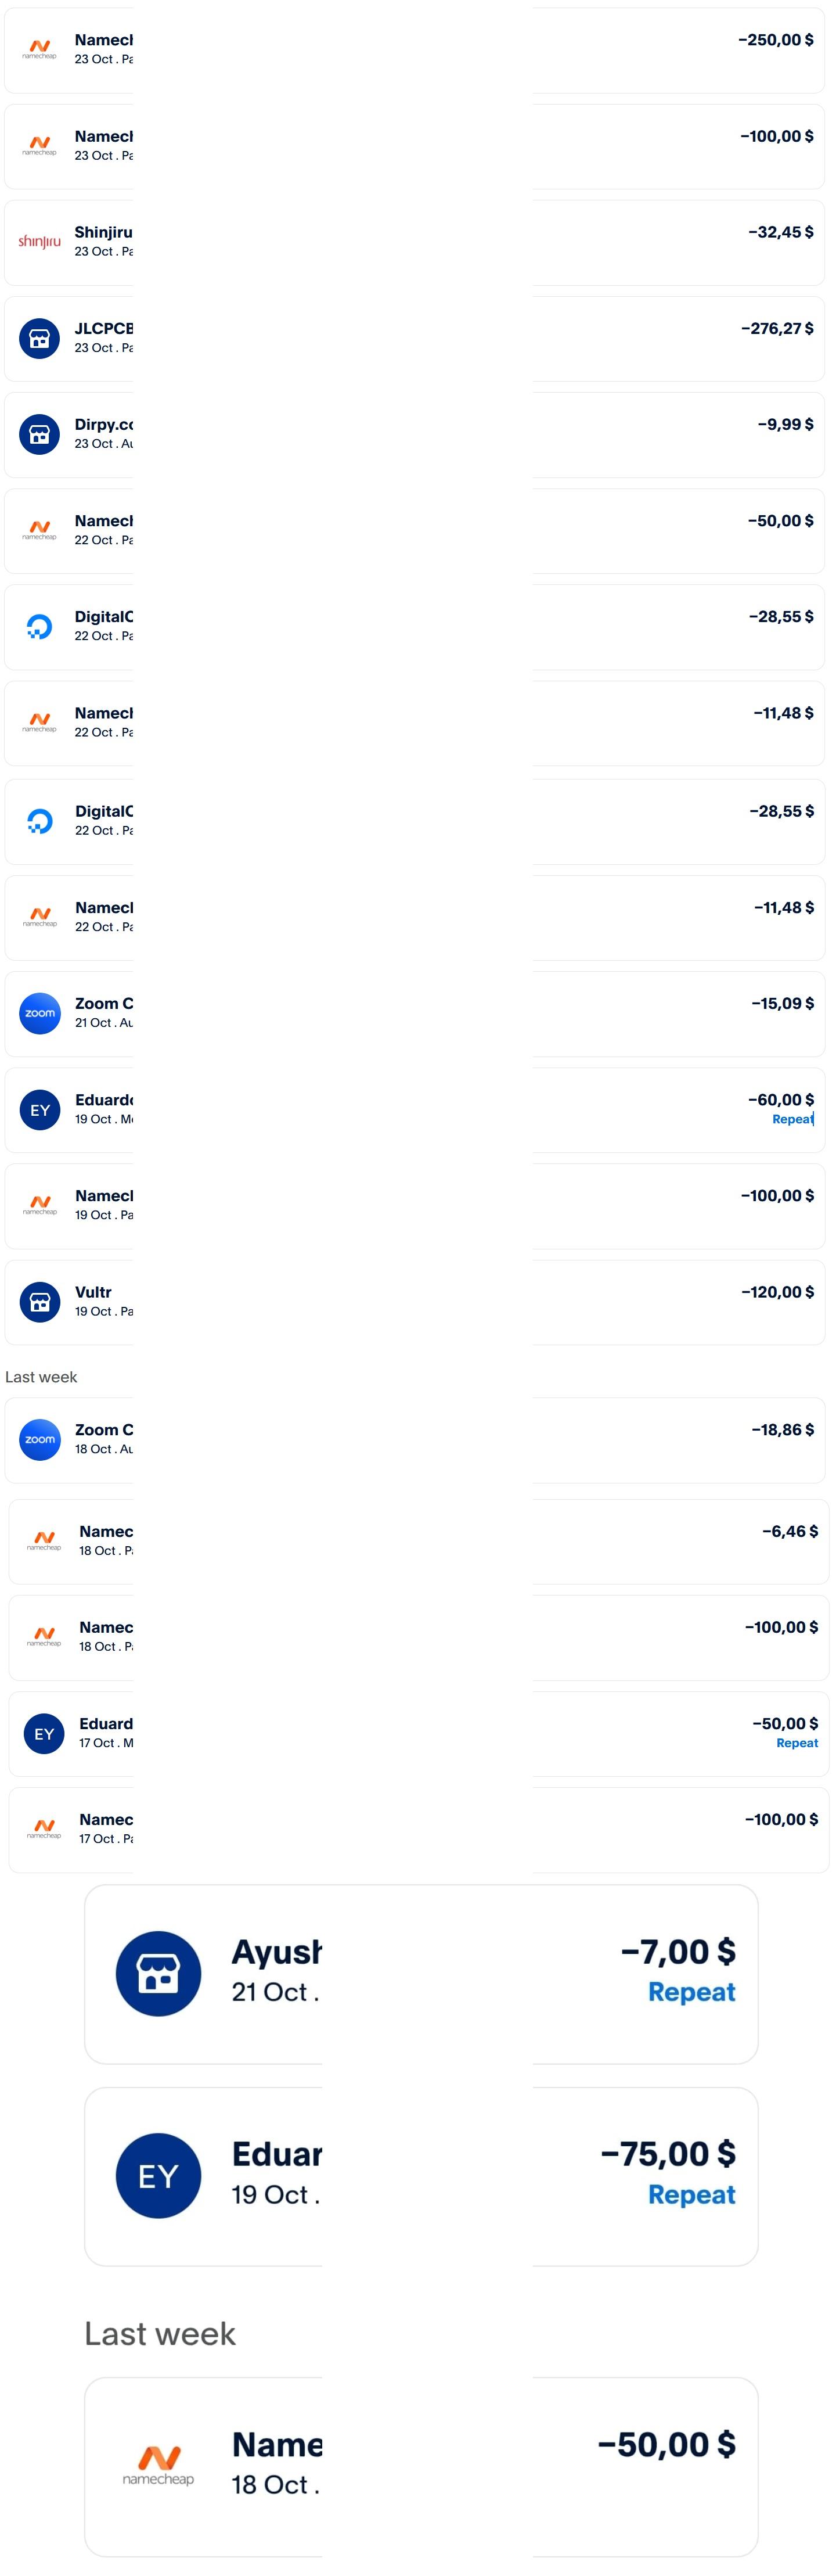836x2576 pixels.
Task: Click the Vultr store icon
Action: 40,1302
